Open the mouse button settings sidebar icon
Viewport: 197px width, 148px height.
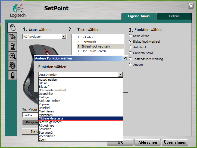(x=12, y=27)
